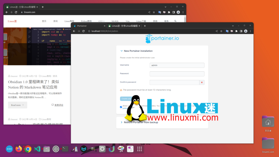Click the search icon on Linux迷 site
279x157 pixels.
point(175,21)
